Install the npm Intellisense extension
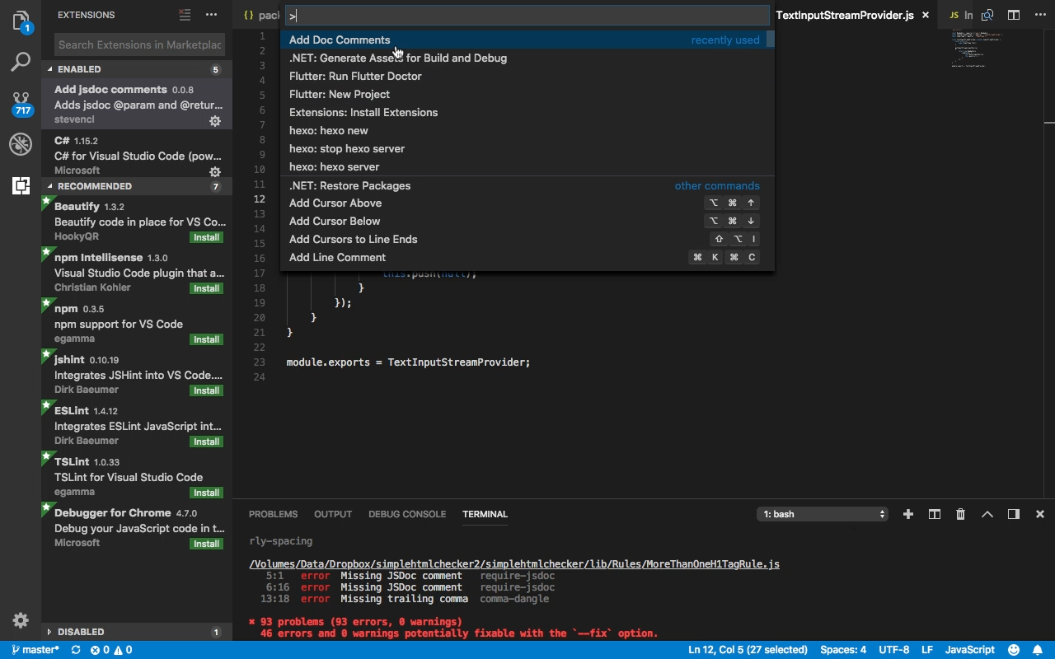 click(206, 288)
